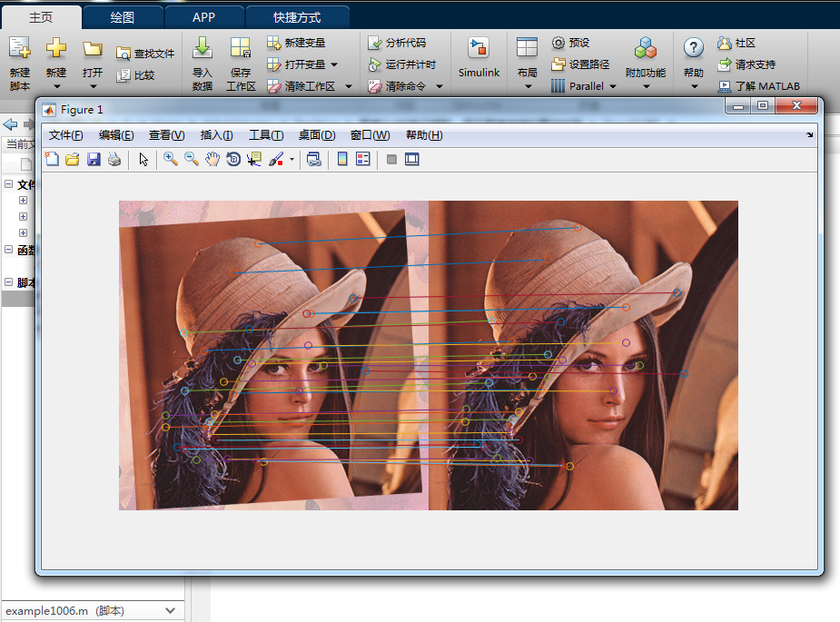The image size is (840, 622).
Task: Switch to the APP tab
Action: coord(204,17)
